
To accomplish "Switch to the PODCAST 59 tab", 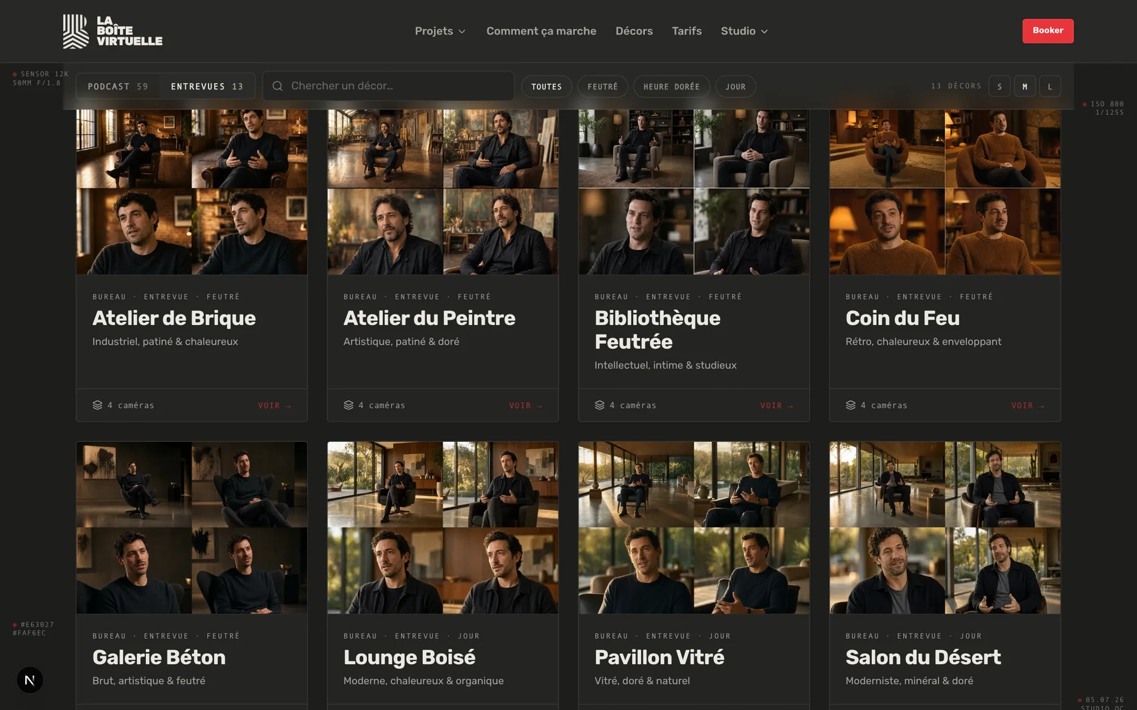I will [x=118, y=86].
